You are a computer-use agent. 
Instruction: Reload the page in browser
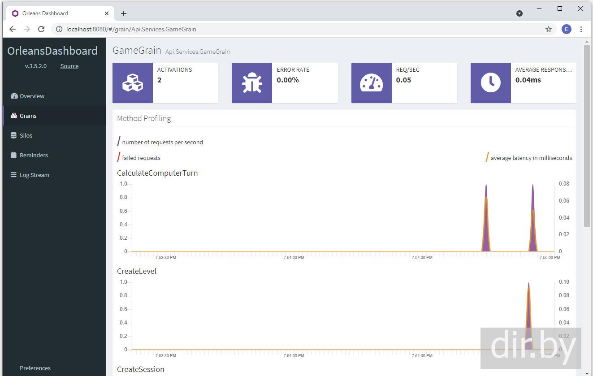(x=41, y=29)
